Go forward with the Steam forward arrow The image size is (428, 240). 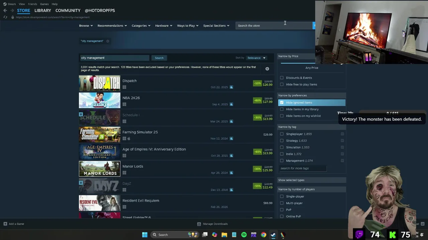[x=12, y=10]
